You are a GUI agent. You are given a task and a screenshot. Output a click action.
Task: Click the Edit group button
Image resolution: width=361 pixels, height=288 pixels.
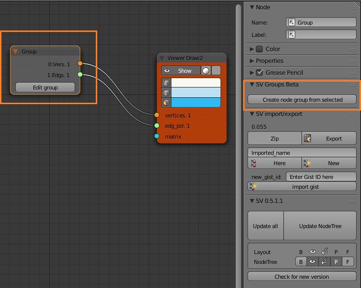click(45, 87)
